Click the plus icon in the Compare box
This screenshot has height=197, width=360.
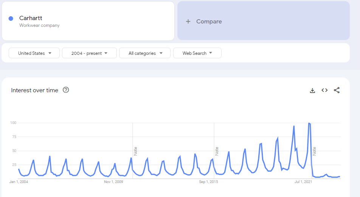pos(188,22)
